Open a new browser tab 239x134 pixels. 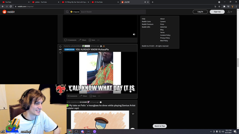153,2
